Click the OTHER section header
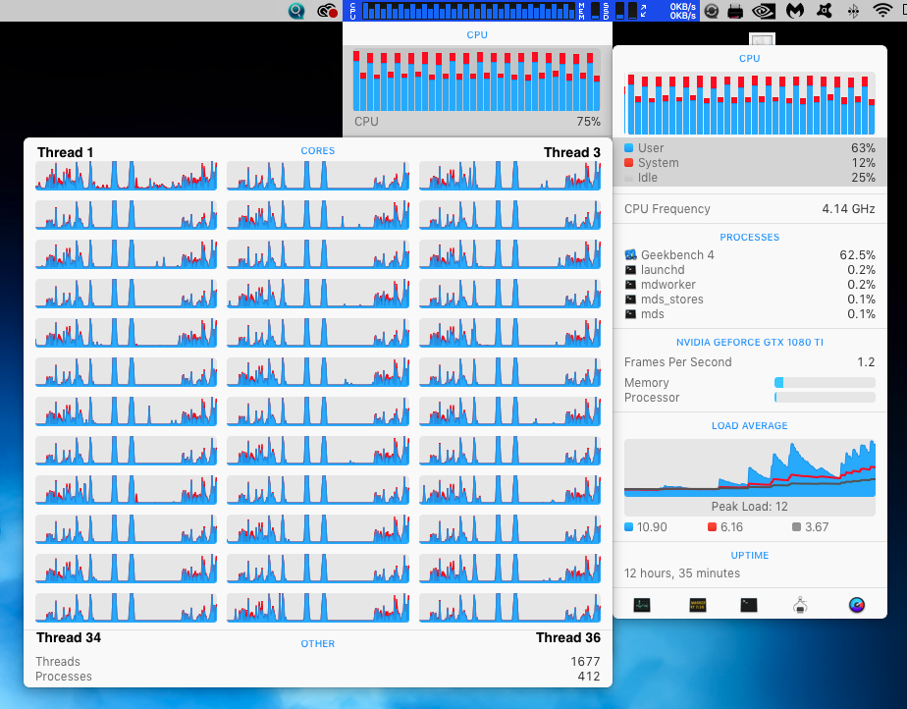The height and width of the screenshot is (709, 907). coord(318,643)
